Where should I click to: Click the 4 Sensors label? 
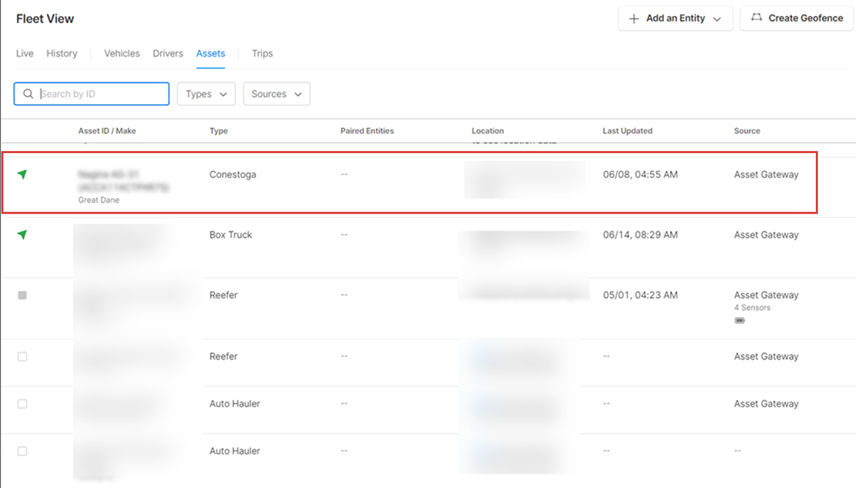click(752, 308)
